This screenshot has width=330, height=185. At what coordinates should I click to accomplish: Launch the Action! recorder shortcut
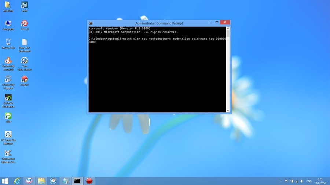click(x=25, y=81)
